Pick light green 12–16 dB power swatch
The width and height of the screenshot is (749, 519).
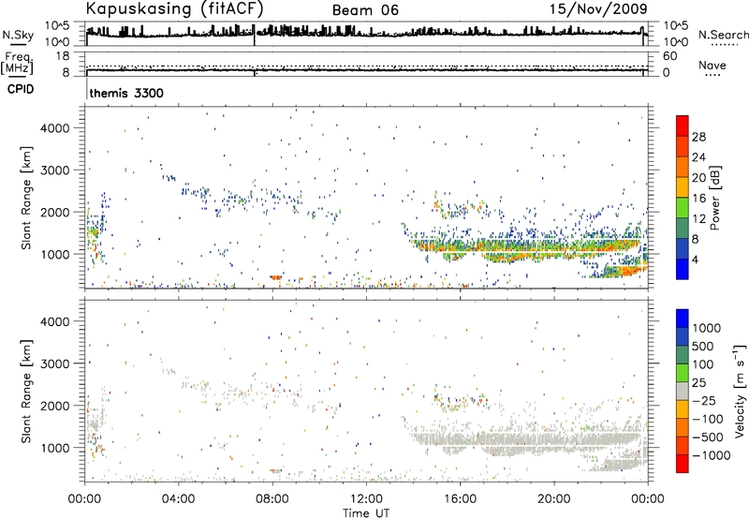point(683,208)
